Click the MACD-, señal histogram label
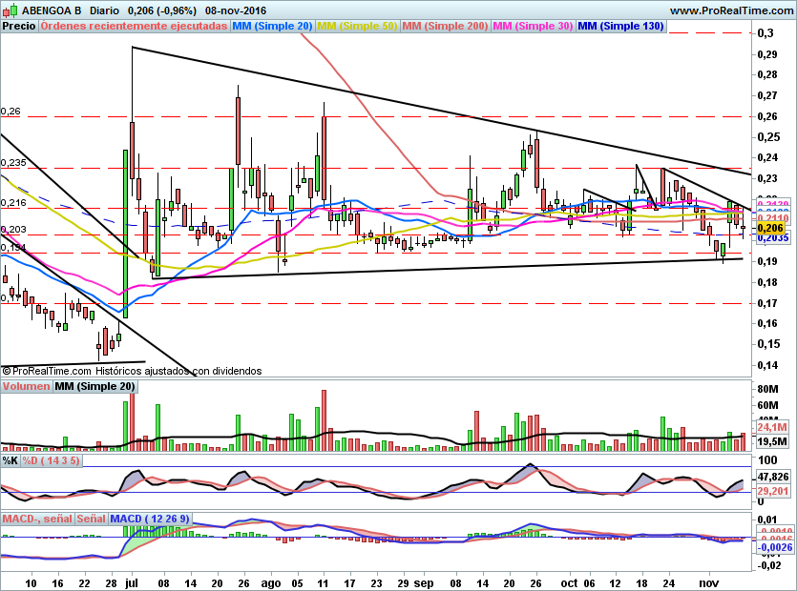Image resolution: width=797 pixels, height=591 pixels. coord(37,519)
